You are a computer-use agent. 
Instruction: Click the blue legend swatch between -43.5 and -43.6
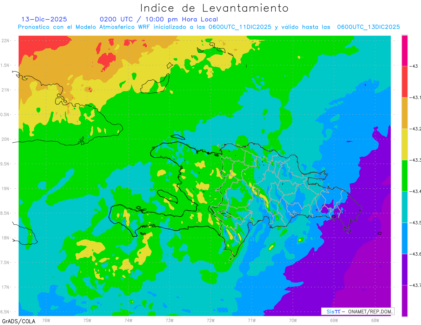(405, 238)
